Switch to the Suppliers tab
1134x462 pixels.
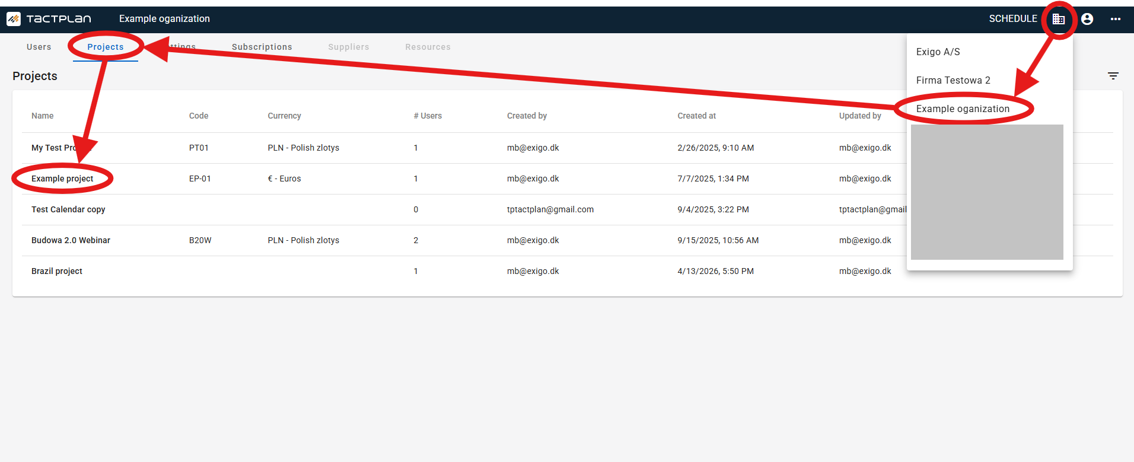point(349,47)
